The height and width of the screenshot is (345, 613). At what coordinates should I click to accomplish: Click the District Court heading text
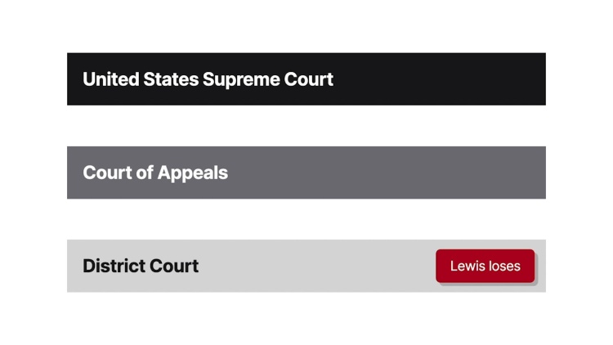coord(141,266)
